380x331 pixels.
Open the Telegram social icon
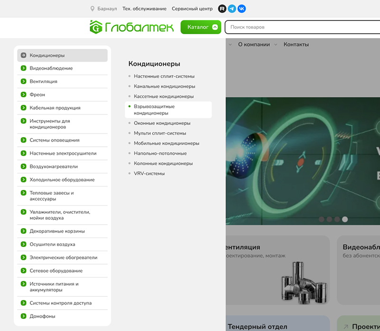click(x=232, y=9)
